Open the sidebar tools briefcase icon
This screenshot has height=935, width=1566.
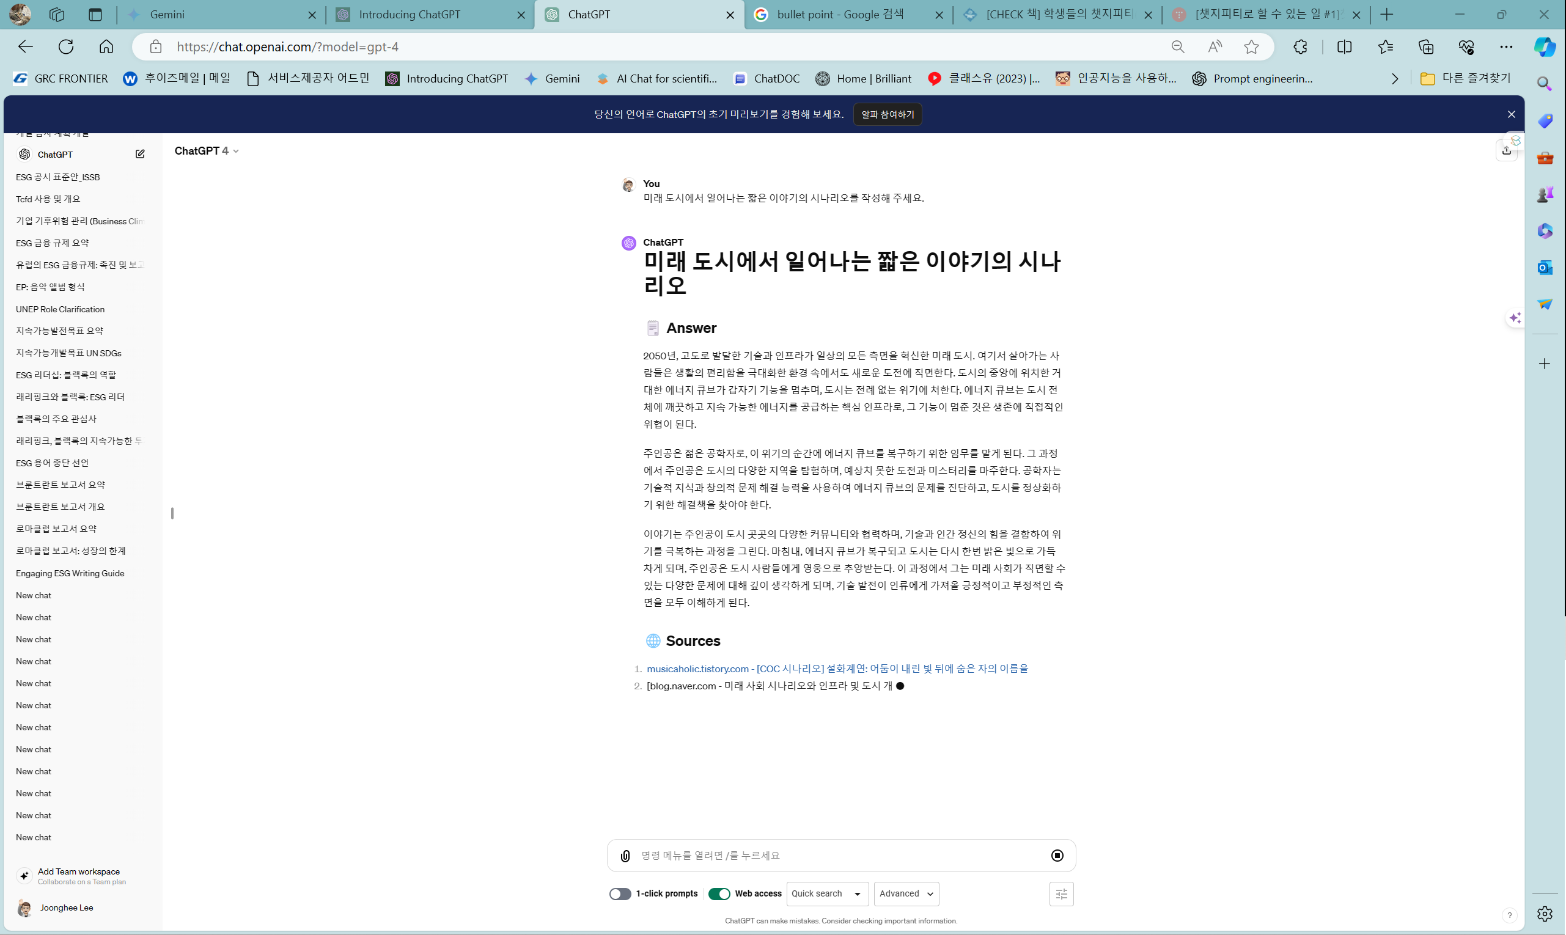tap(1545, 158)
